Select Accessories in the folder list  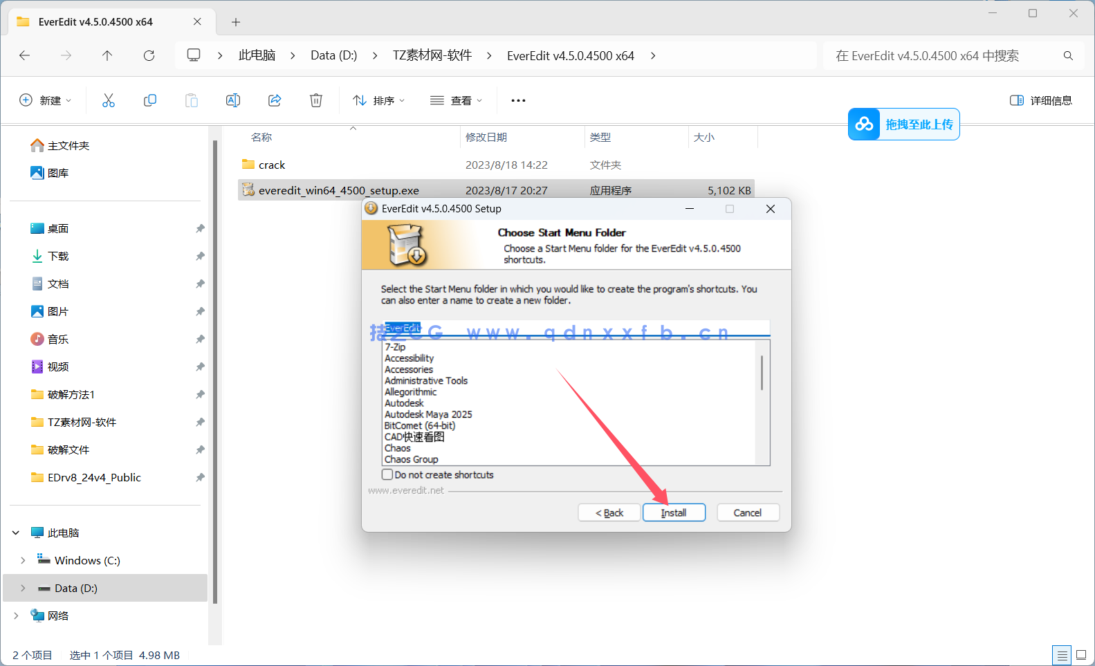409,369
